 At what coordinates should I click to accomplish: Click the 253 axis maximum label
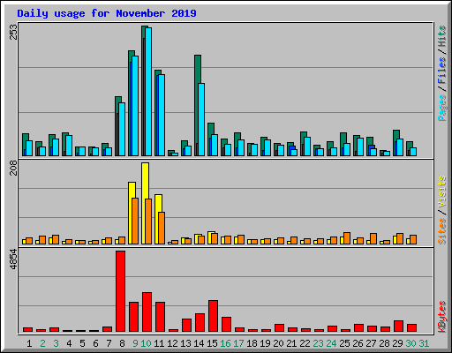pyautogui.click(x=13, y=32)
